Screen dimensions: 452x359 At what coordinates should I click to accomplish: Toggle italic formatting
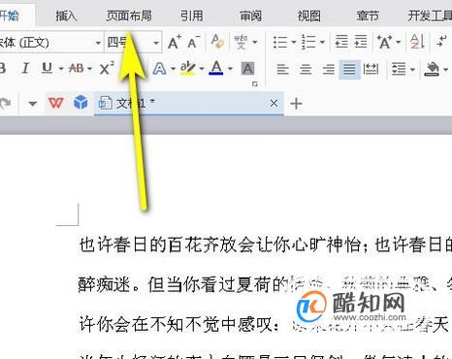(x=25, y=68)
